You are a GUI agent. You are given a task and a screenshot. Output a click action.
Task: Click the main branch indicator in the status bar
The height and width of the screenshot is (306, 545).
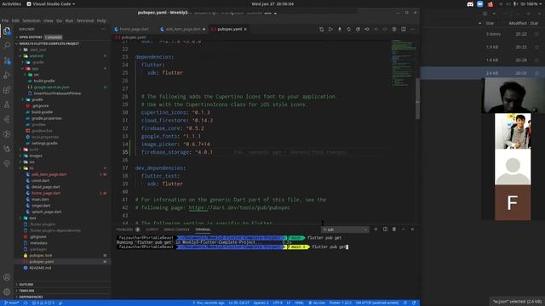click(11, 303)
